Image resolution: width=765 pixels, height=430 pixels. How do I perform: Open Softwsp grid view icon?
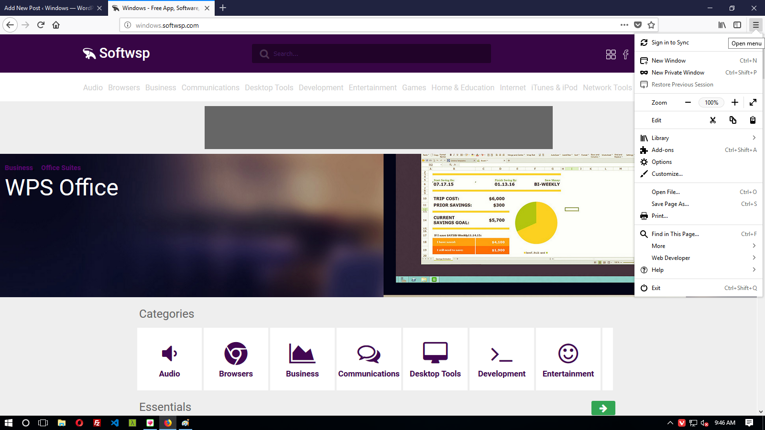(611, 54)
